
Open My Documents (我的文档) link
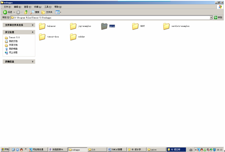(11, 41)
